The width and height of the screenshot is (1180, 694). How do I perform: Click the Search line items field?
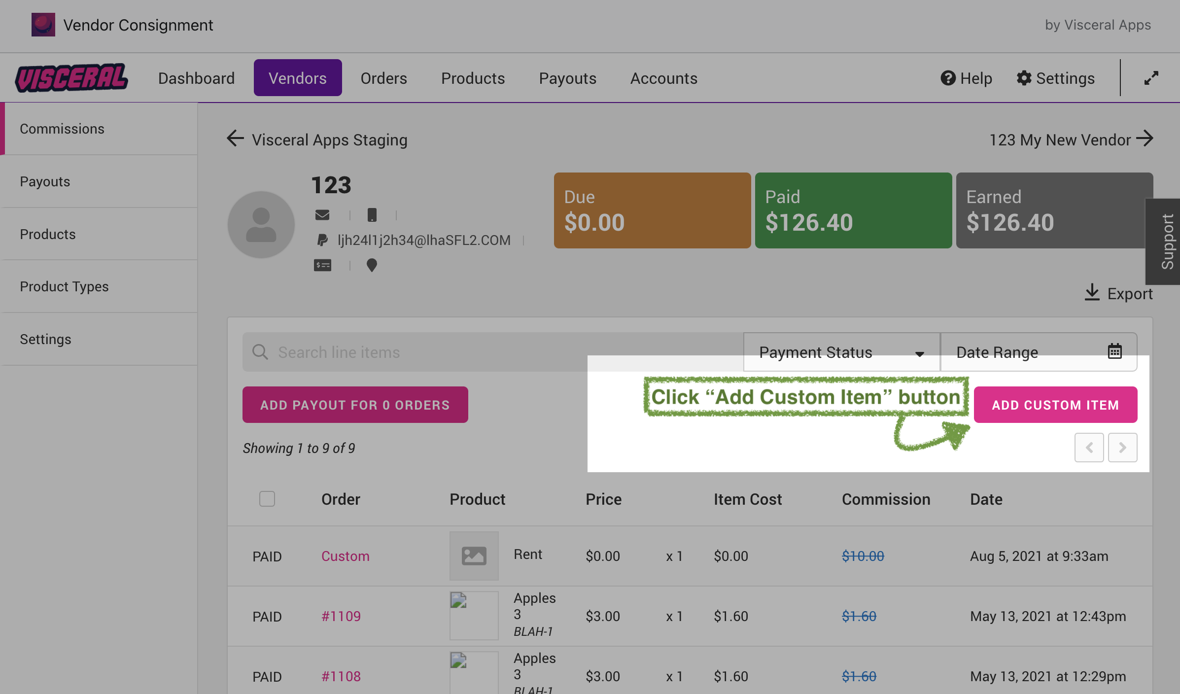coord(419,352)
